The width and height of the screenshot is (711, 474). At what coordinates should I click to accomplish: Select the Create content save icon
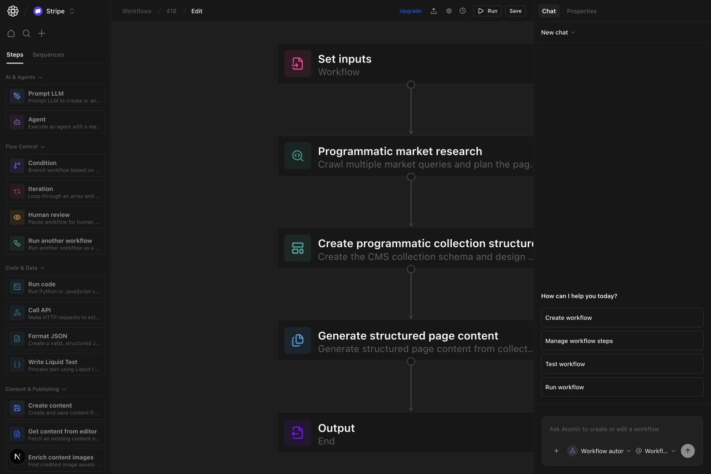[x=17, y=408]
